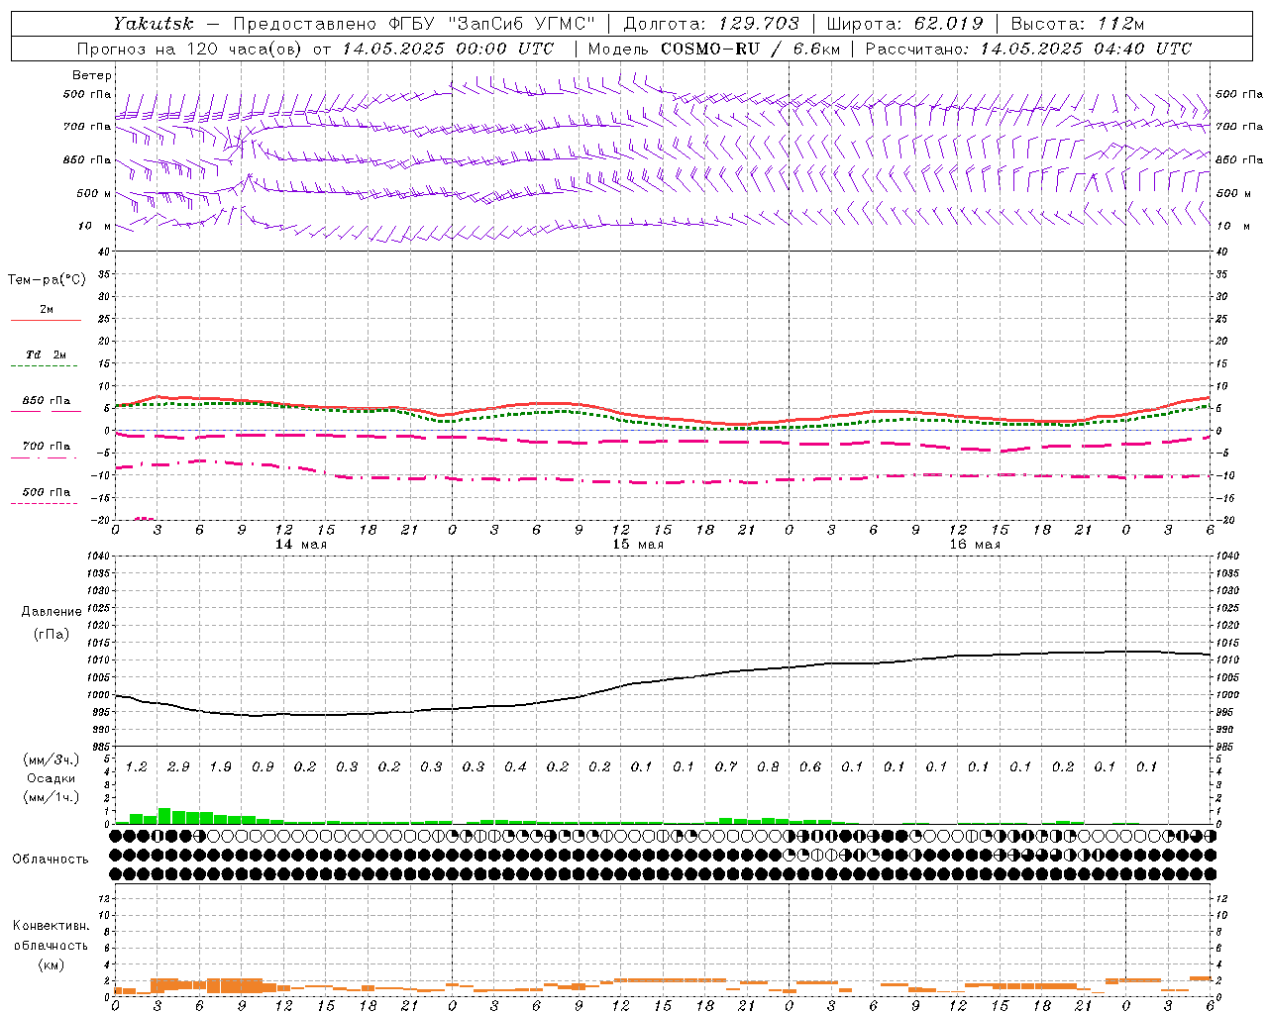Click the 2м temperature legend entry
The height and width of the screenshot is (1014, 1268).
point(47,310)
